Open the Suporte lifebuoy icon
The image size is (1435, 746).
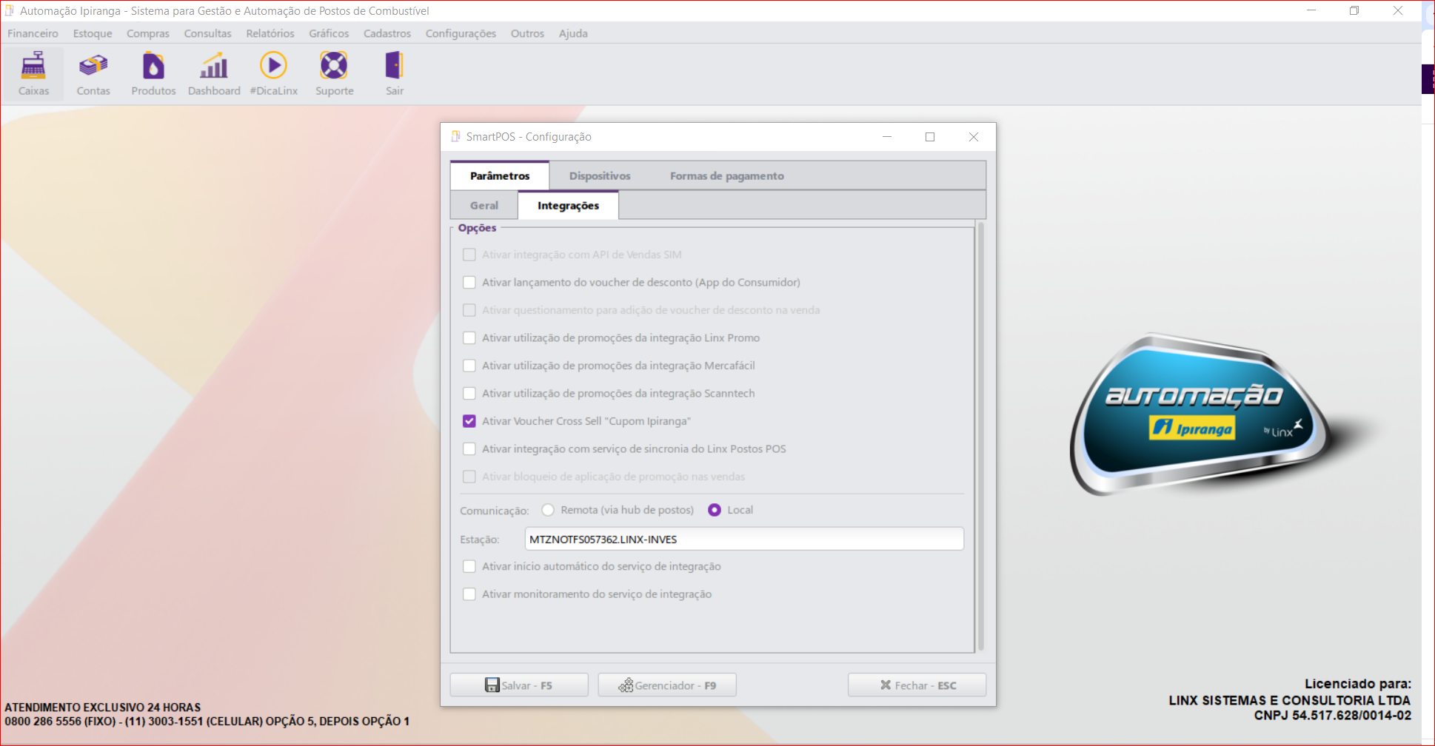point(334,74)
